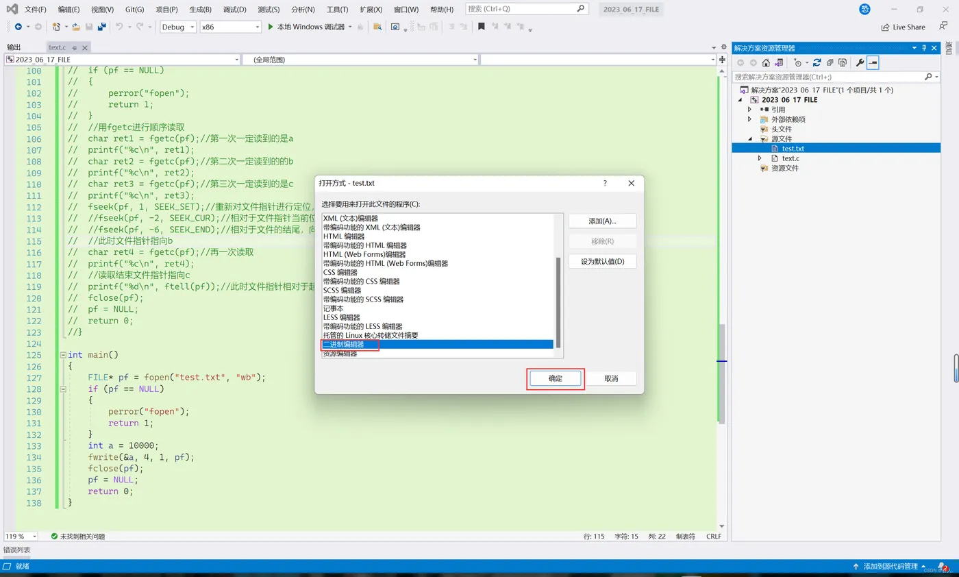Viewport: 959px width, 577px height.
Task: Click the 添加(A)... button
Action: [x=602, y=221]
